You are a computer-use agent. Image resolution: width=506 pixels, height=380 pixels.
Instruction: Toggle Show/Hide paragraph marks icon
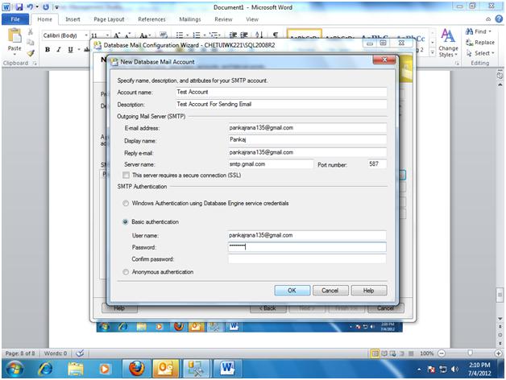(276, 35)
